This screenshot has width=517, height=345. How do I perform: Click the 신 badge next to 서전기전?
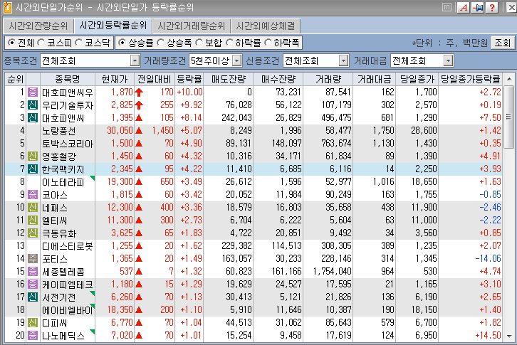pyautogui.click(x=33, y=297)
